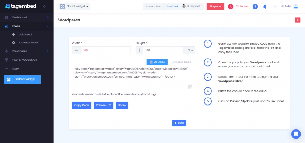The image size is (305, 143).
Task: Click the Free Trial link
Action: [x=172, y=7]
